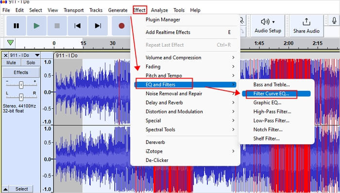
Task: Select the EQ and Filters entry
Action: [x=185, y=85]
